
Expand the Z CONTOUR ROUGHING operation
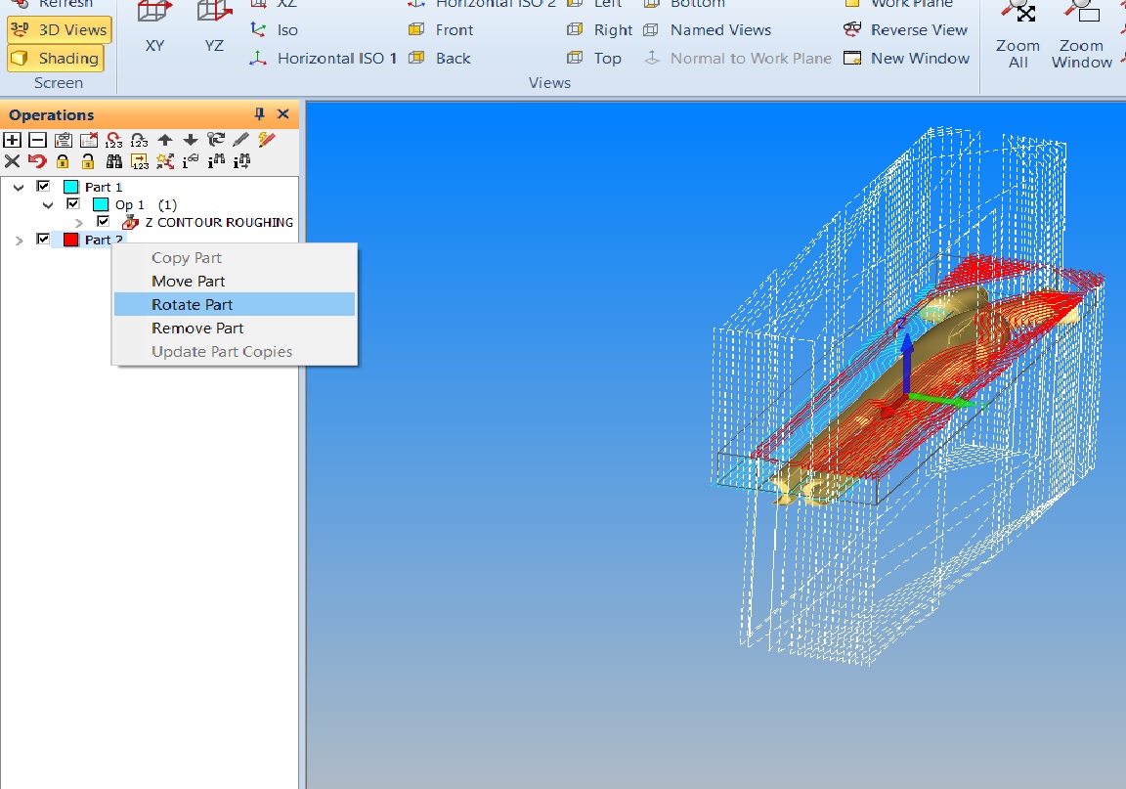click(79, 223)
